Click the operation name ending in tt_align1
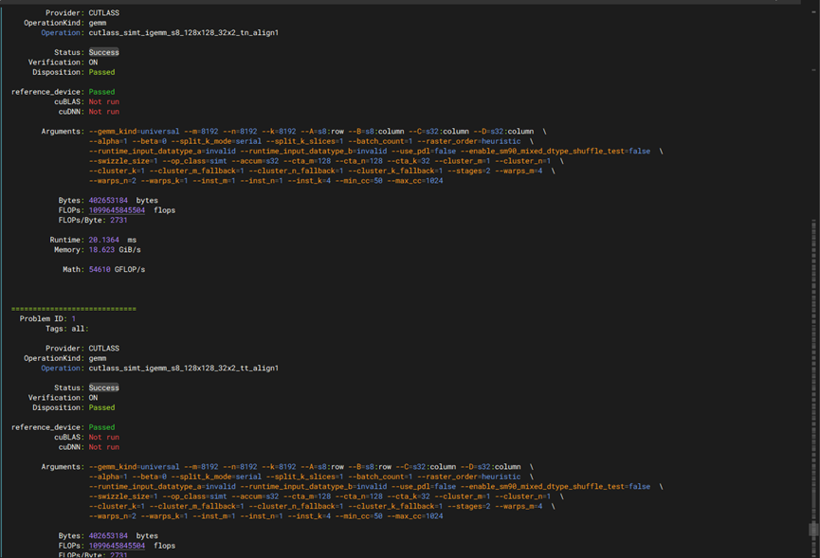820x558 pixels. point(184,368)
